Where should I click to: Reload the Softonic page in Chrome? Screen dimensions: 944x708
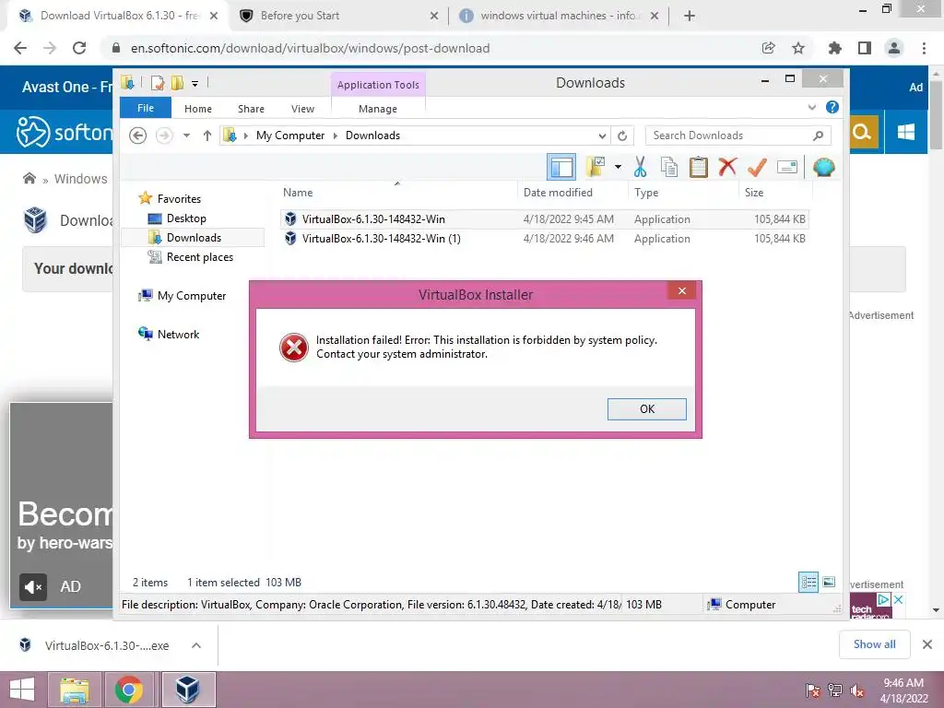(x=79, y=48)
